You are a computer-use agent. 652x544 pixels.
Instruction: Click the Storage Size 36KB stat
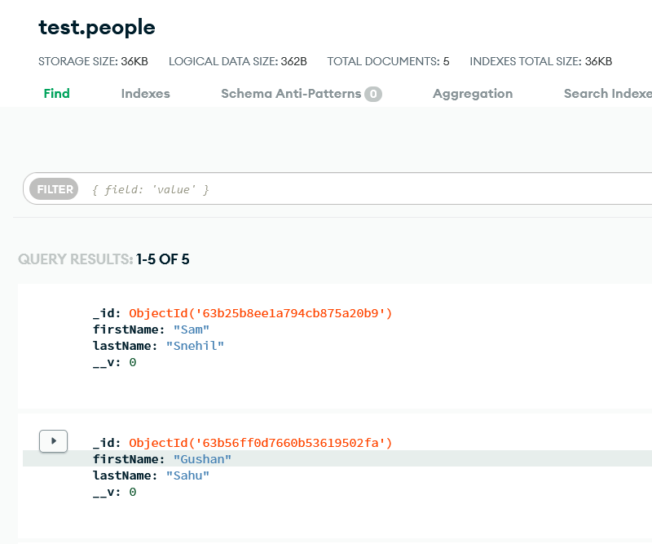click(x=93, y=61)
